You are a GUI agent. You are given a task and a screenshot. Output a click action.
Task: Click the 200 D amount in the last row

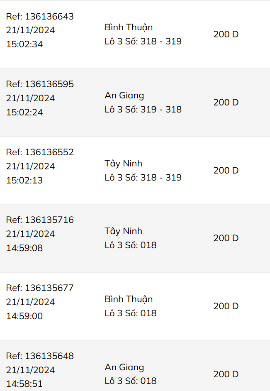(226, 374)
